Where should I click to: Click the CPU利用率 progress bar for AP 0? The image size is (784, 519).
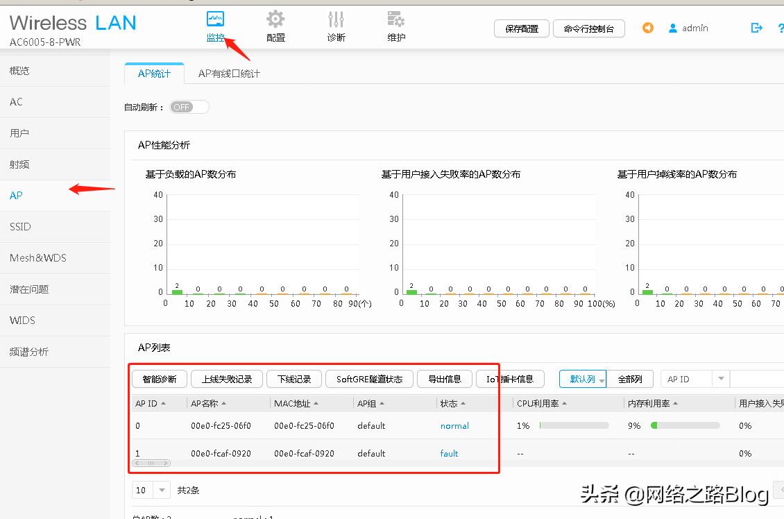pyautogui.click(x=574, y=425)
